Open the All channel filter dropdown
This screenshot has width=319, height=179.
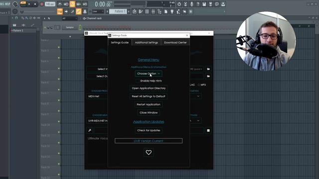point(70,18)
